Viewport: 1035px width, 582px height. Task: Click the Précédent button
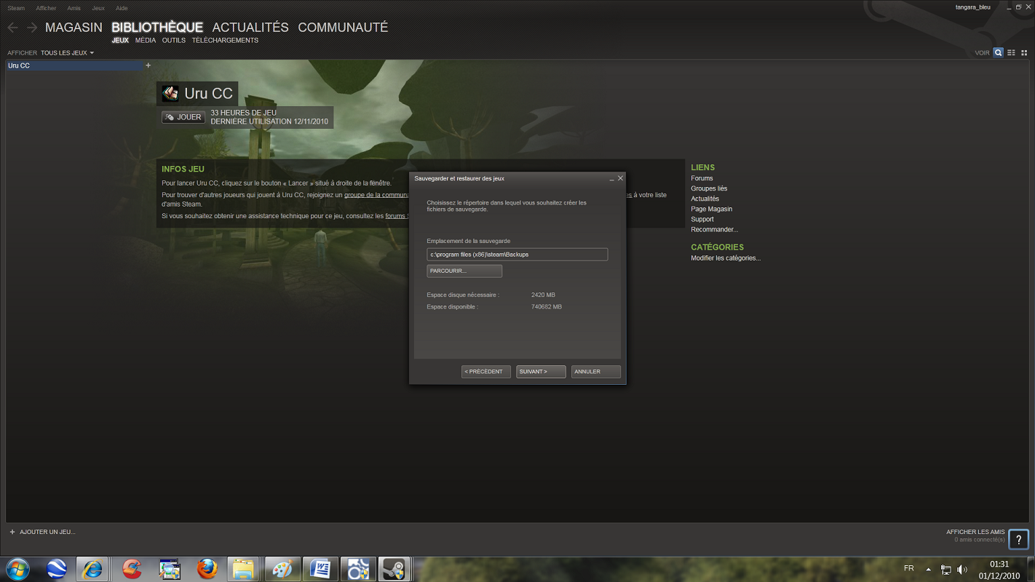click(486, 372)
